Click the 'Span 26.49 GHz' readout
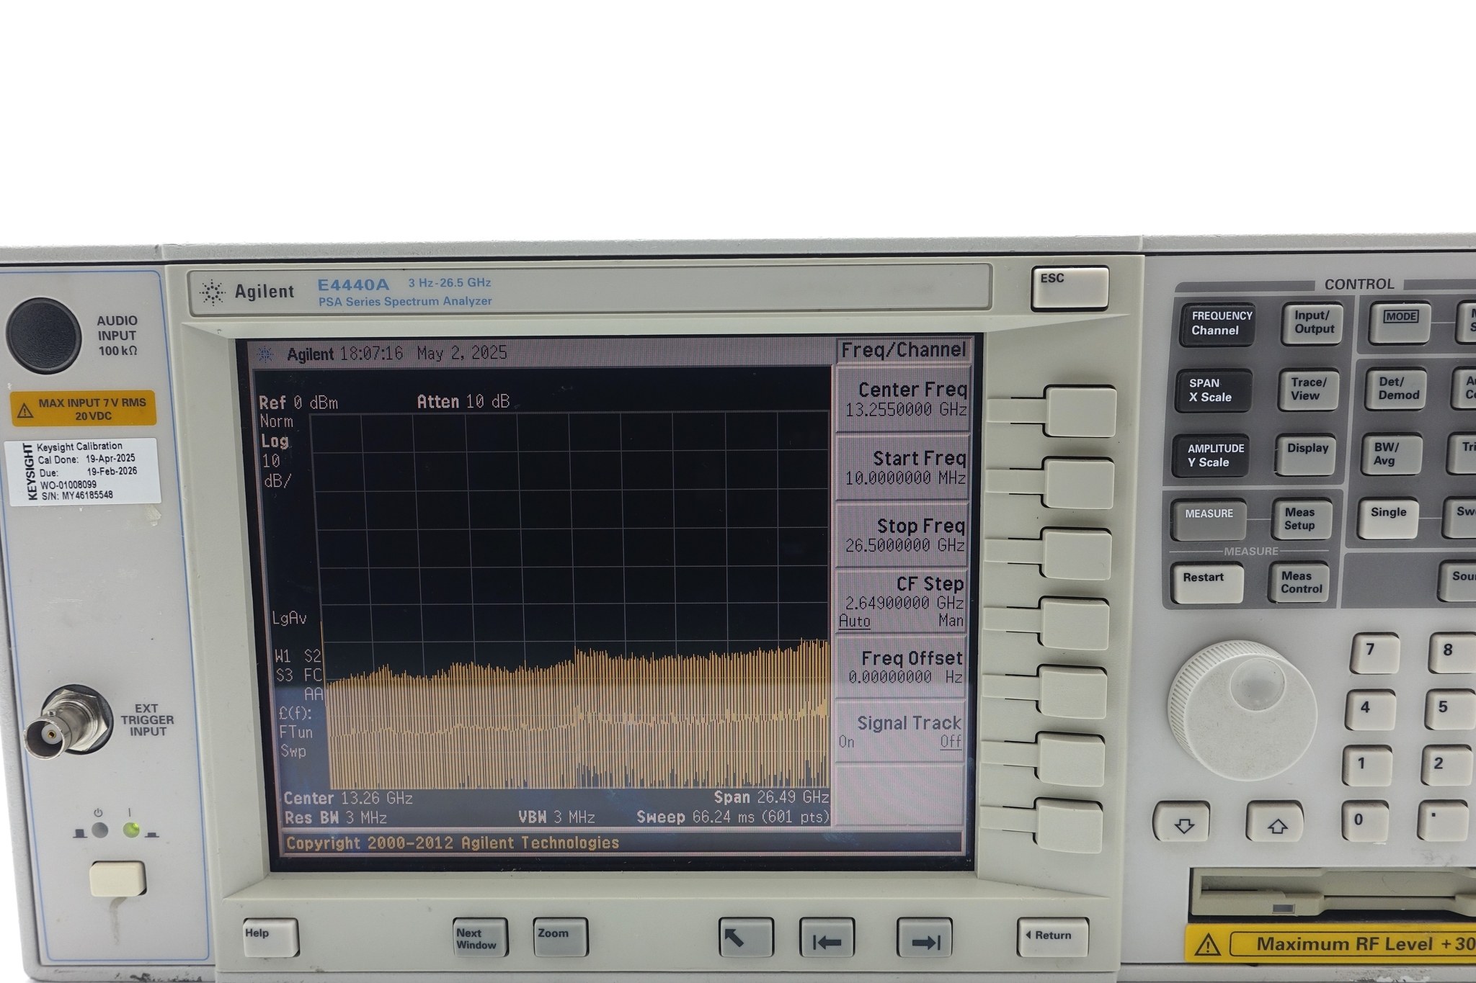The image size is (1476, 983). 771,798
